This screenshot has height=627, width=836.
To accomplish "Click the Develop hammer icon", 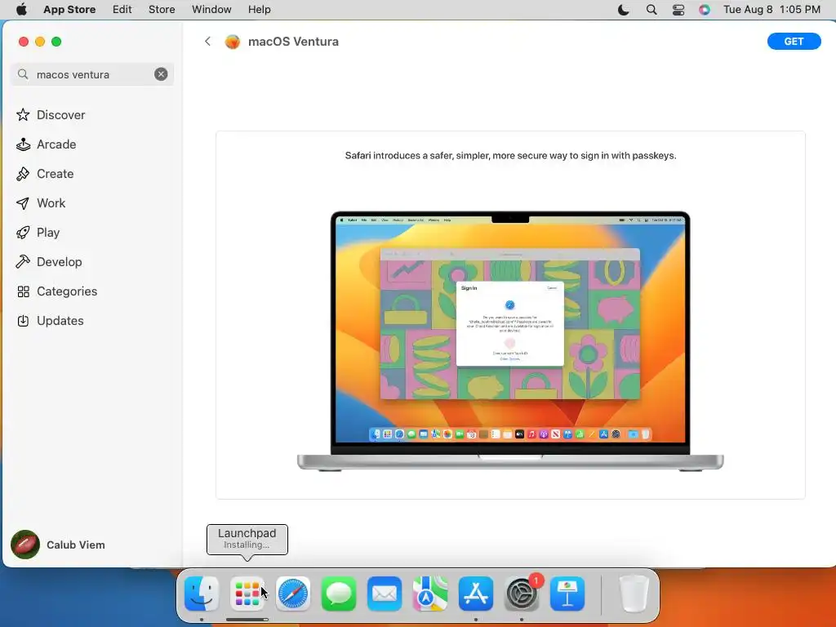I will (x=23, y=262).
